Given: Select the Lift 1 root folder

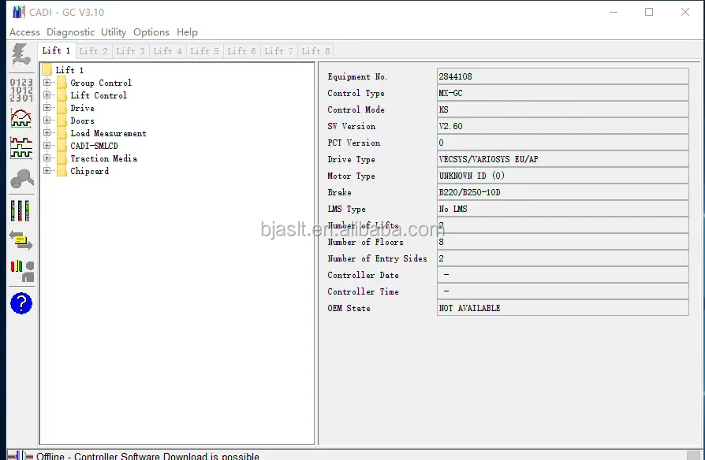Looking at the screenshot, I should coord(69,70).
